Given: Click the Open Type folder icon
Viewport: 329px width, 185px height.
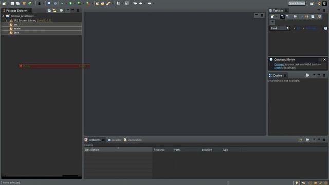Looking at the screenshot, I should [97, 3].
